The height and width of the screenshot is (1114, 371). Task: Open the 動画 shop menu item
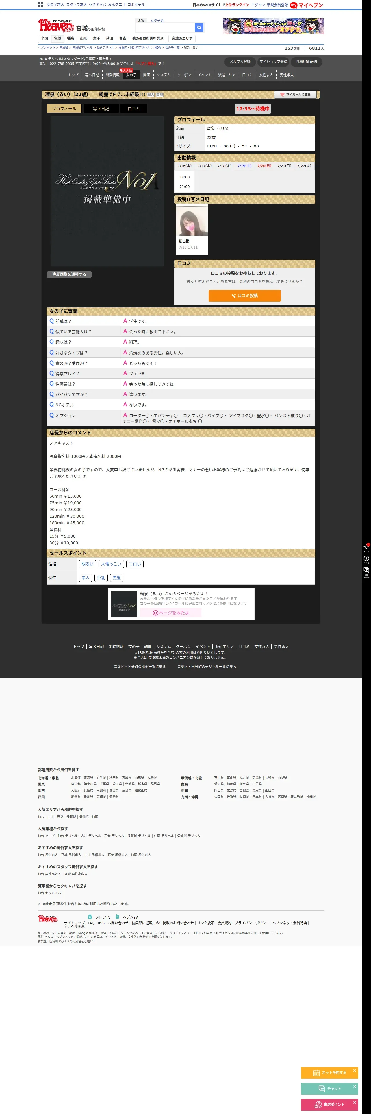pyautogui.click(x=147, y=75)
